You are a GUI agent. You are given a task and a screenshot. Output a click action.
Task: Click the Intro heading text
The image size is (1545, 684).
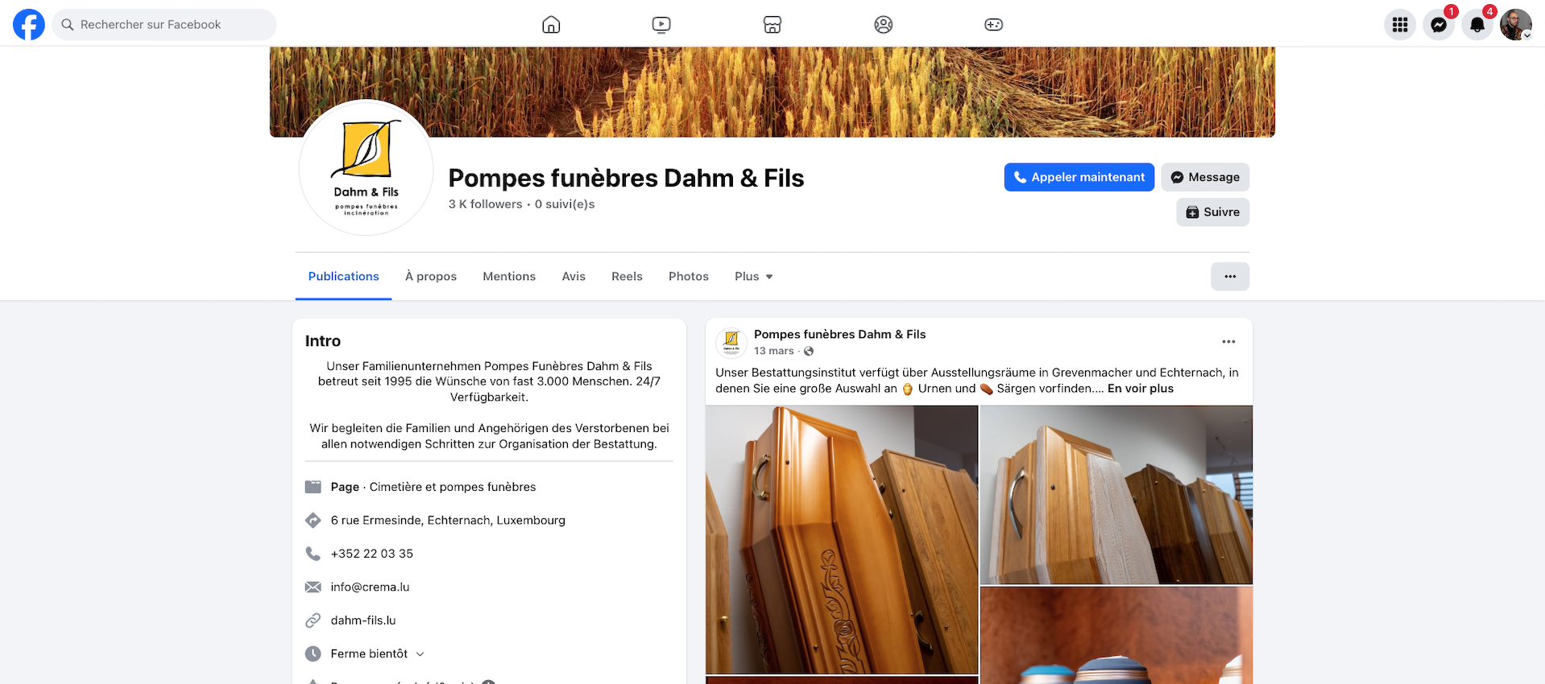tap(323, 341)
